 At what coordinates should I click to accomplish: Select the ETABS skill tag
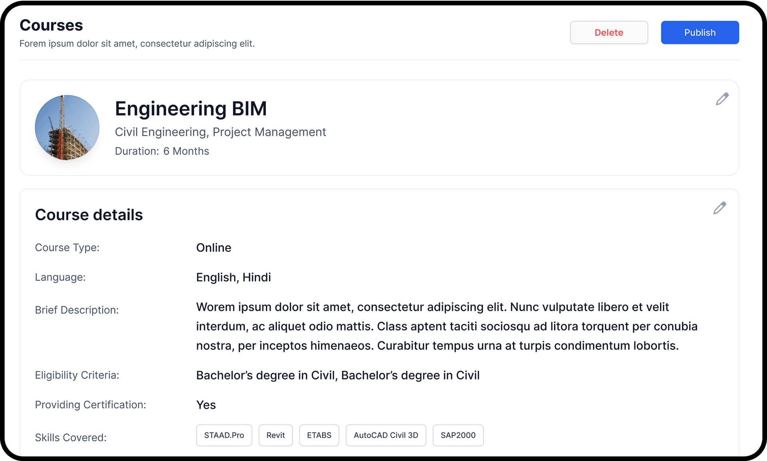[x=319, y=435]
